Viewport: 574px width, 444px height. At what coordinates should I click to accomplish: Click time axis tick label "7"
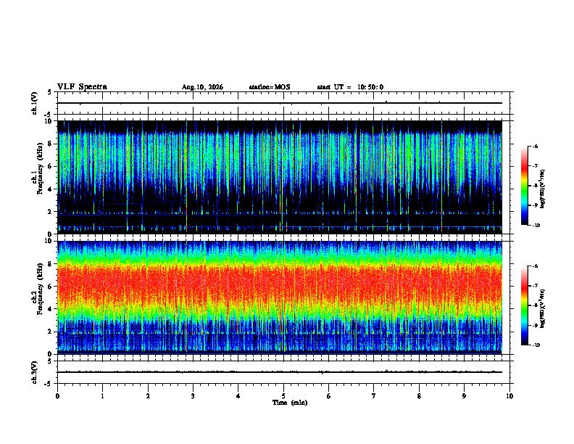coord(374,396)
